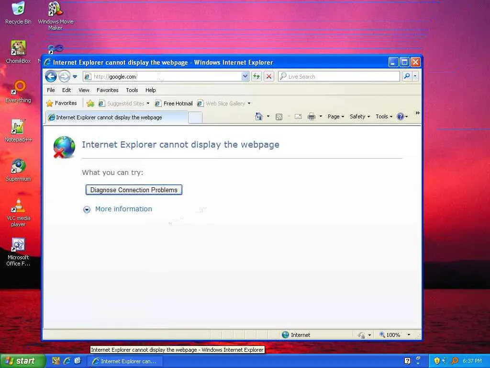Click the Internet Explorer quick launch icon
The width and height of the screenshot is (490, 368).
(x=67, y=361)
